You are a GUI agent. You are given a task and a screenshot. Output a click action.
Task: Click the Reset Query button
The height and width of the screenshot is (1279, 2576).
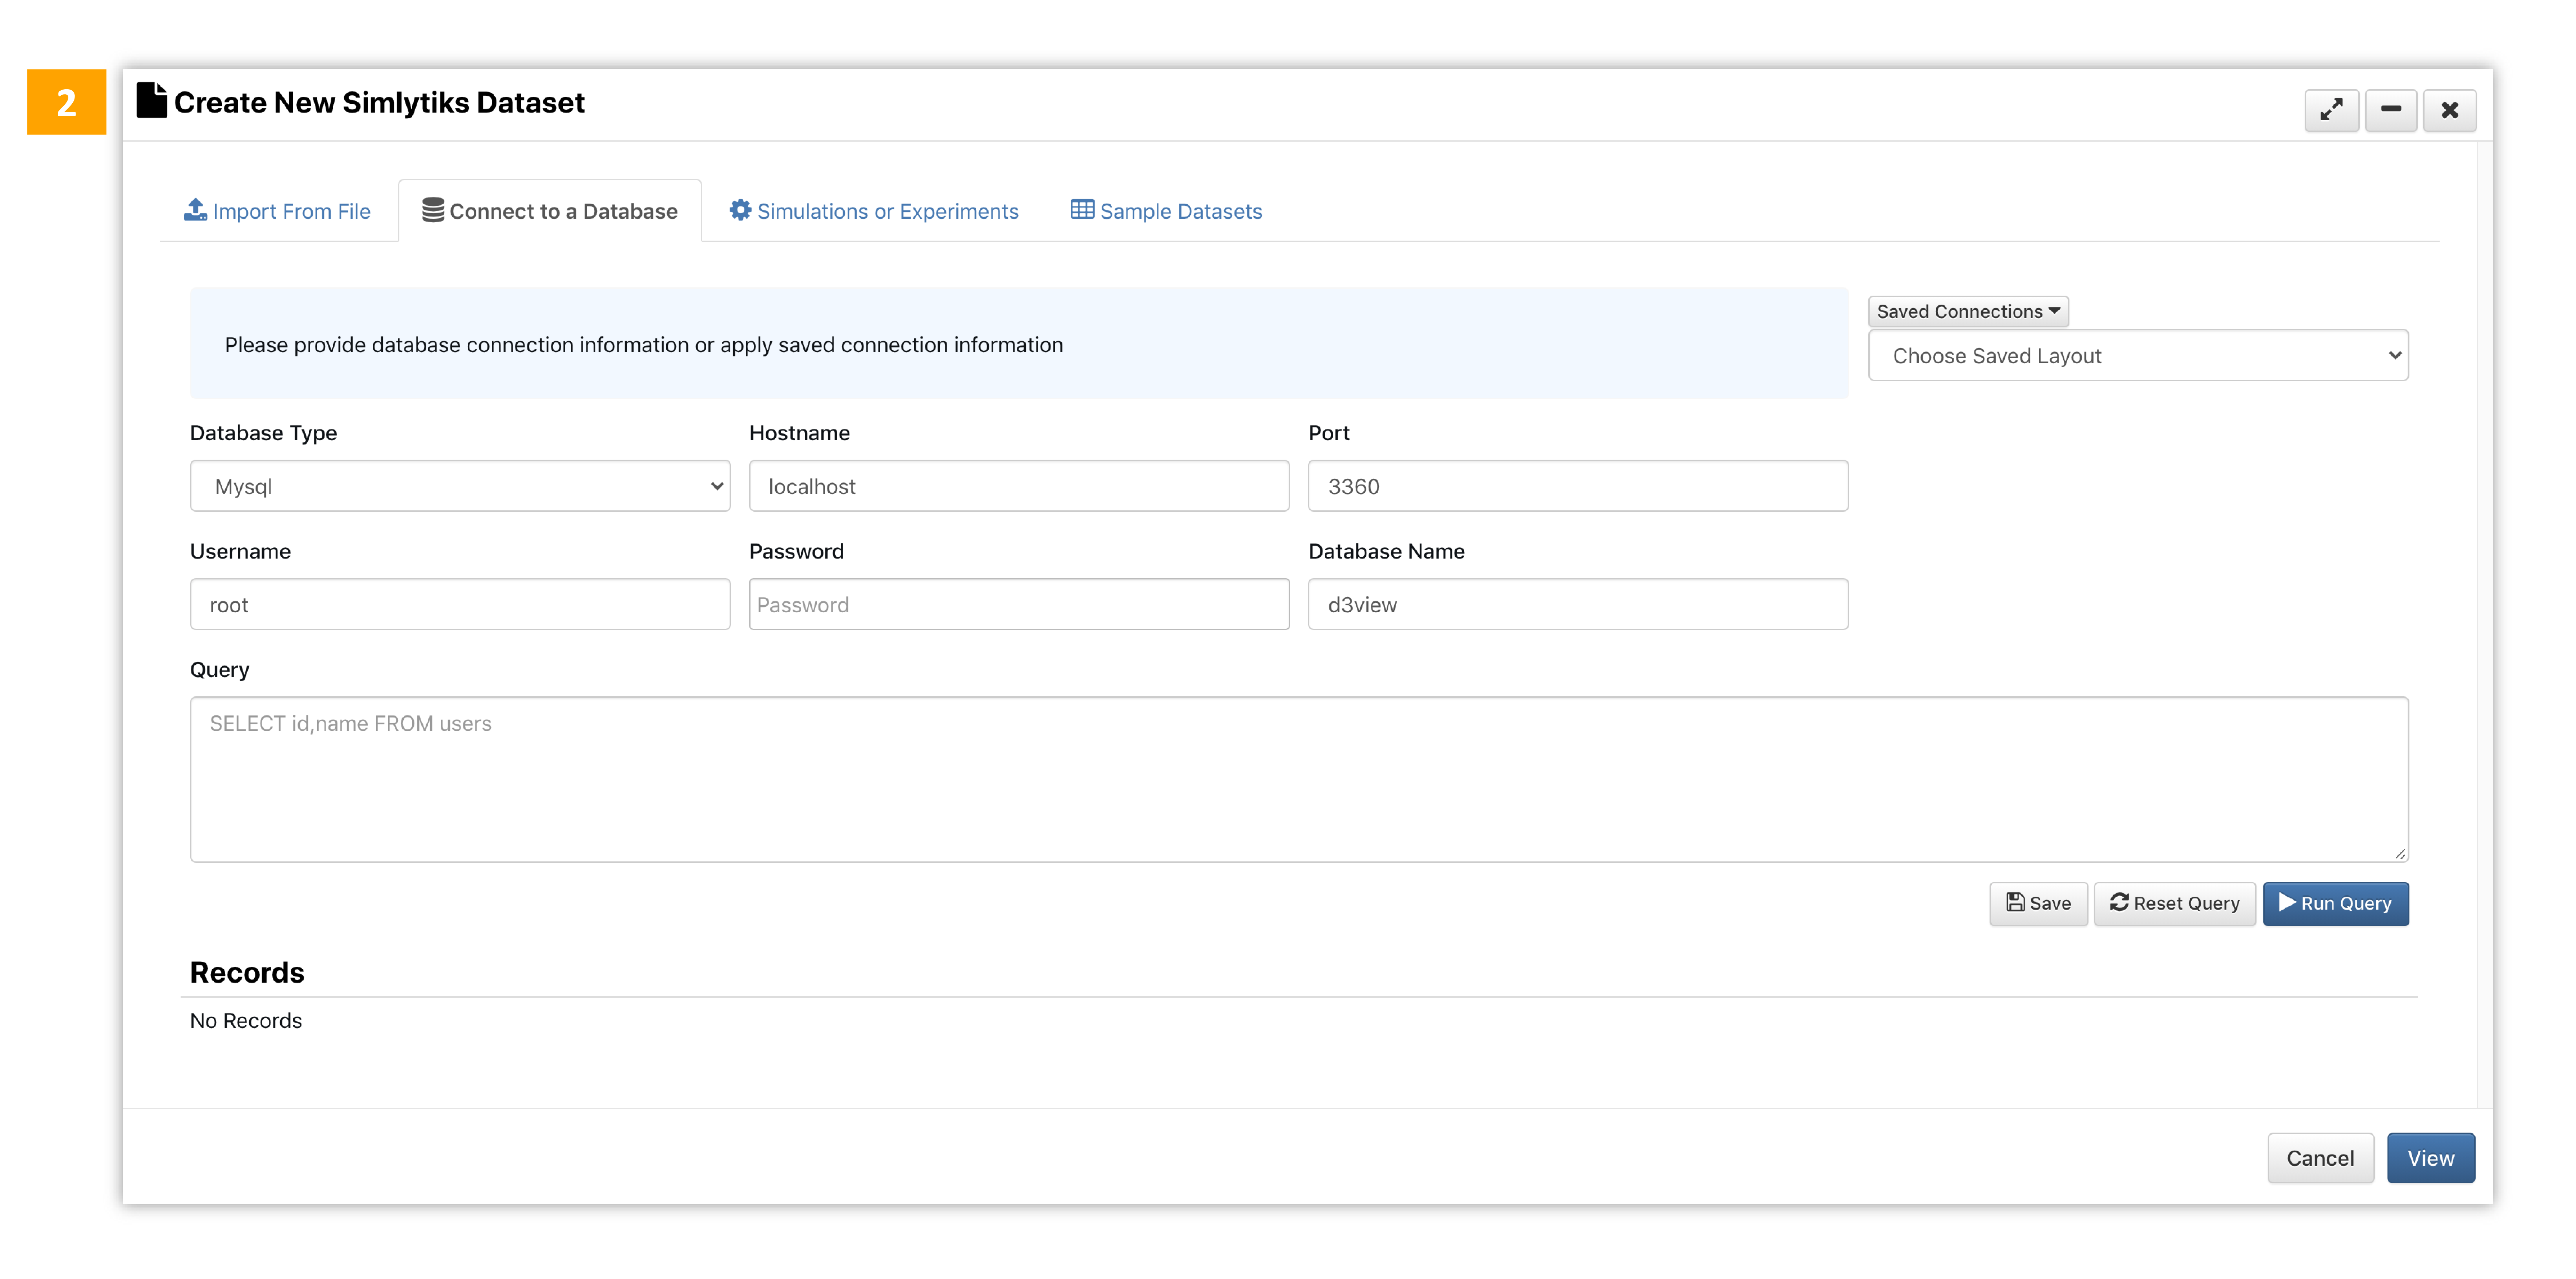click(2174, 903)
